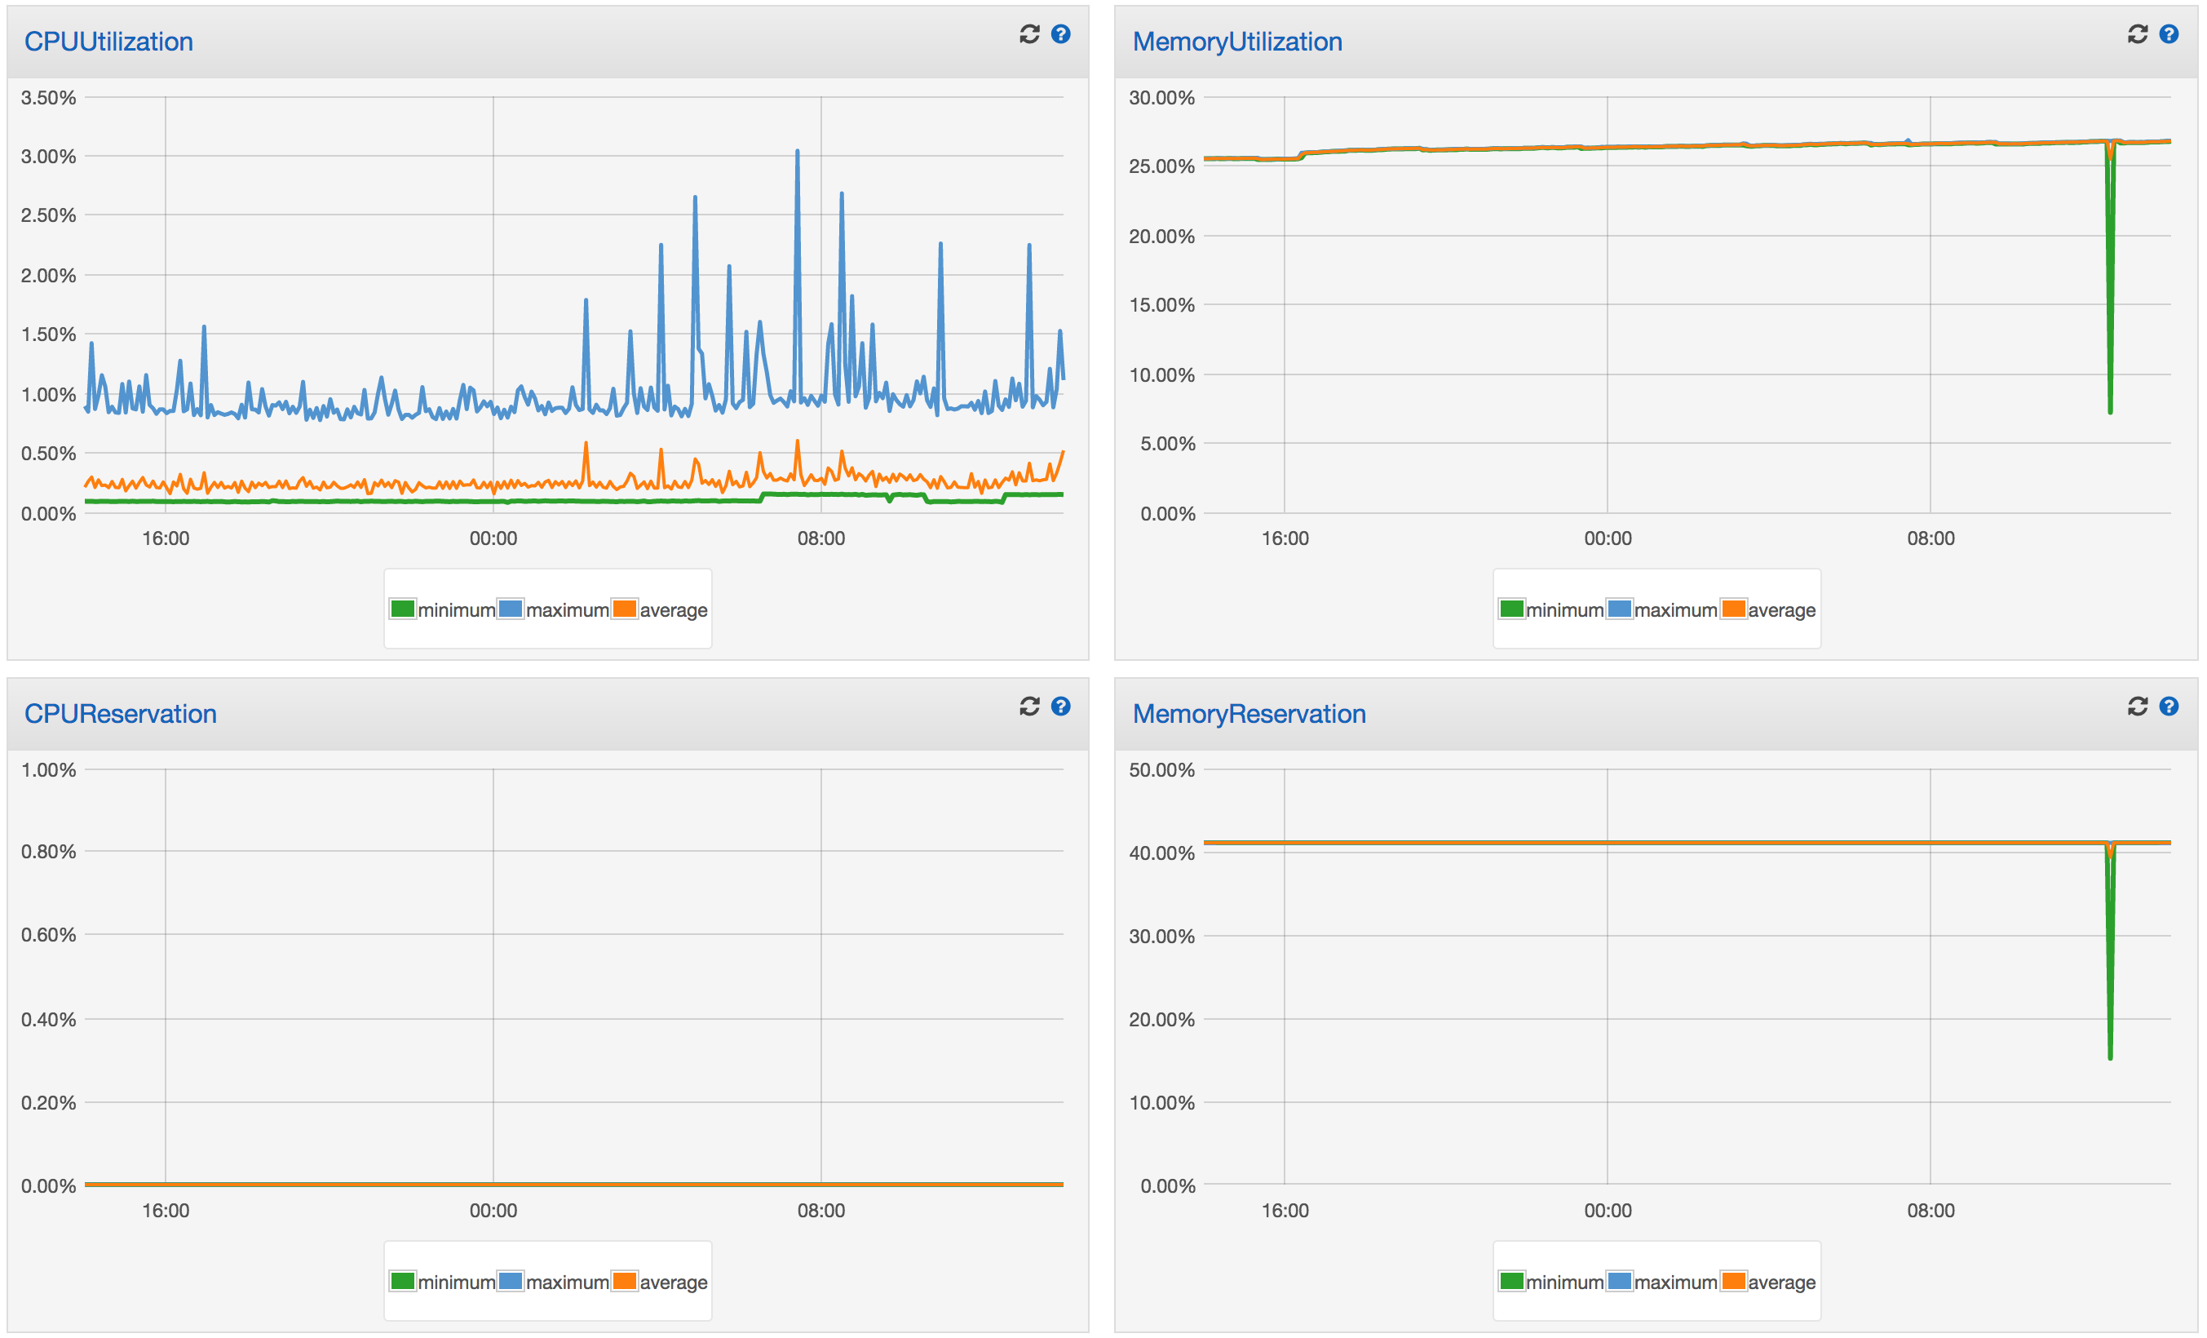Viewport: 2207px width, 1338px height.
Task: Refresh the MemoryUtilization graph
Action: pyautogui.click(x=2138, y=34)
